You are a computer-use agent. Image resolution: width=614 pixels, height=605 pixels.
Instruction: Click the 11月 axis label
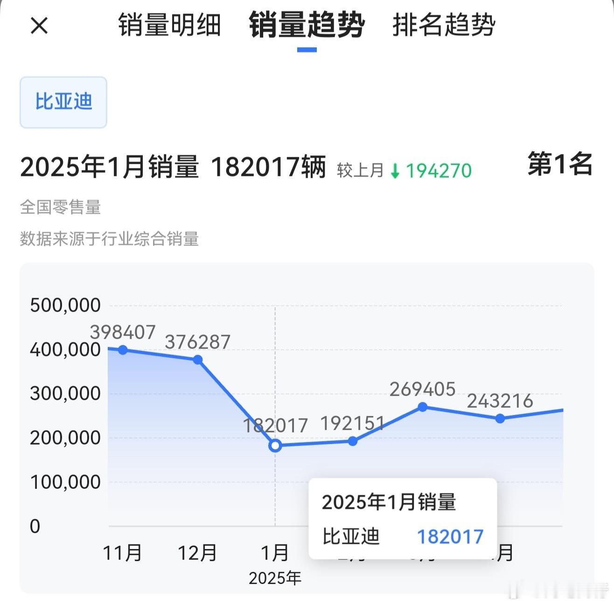123,554
